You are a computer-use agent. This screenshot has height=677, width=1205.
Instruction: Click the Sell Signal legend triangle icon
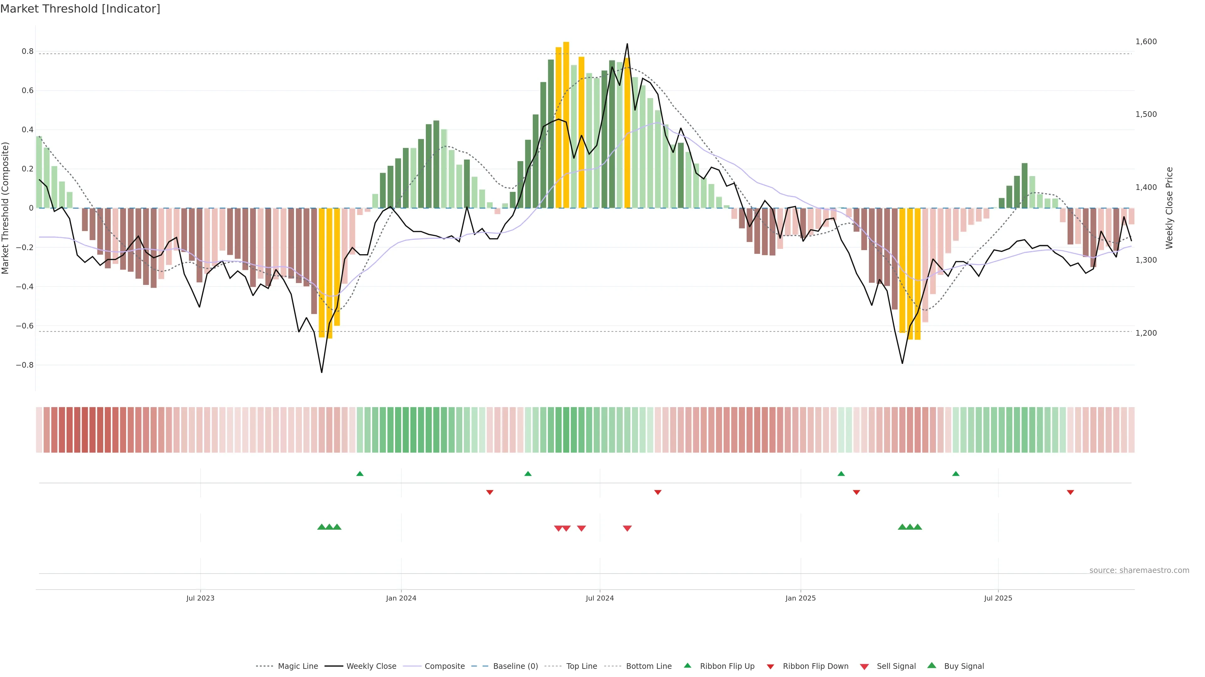click(865, 667)
